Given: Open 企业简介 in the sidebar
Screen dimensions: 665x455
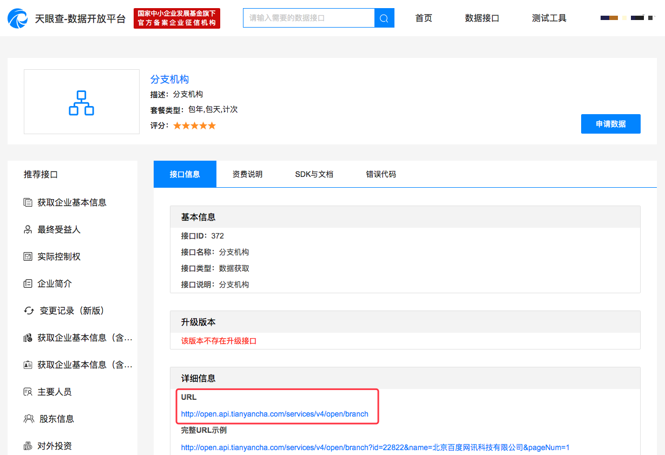Looking at the screenshot, I should (55, 283).
